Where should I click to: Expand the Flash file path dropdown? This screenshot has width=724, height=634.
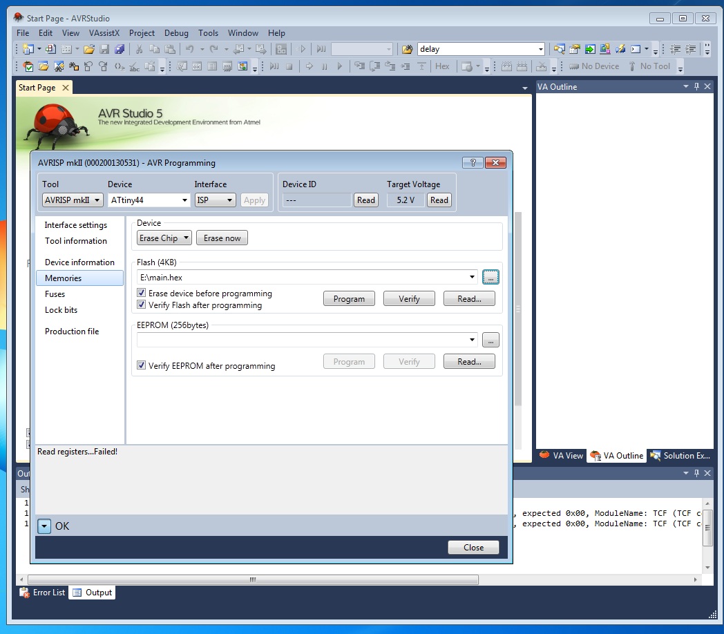[472, 277]
